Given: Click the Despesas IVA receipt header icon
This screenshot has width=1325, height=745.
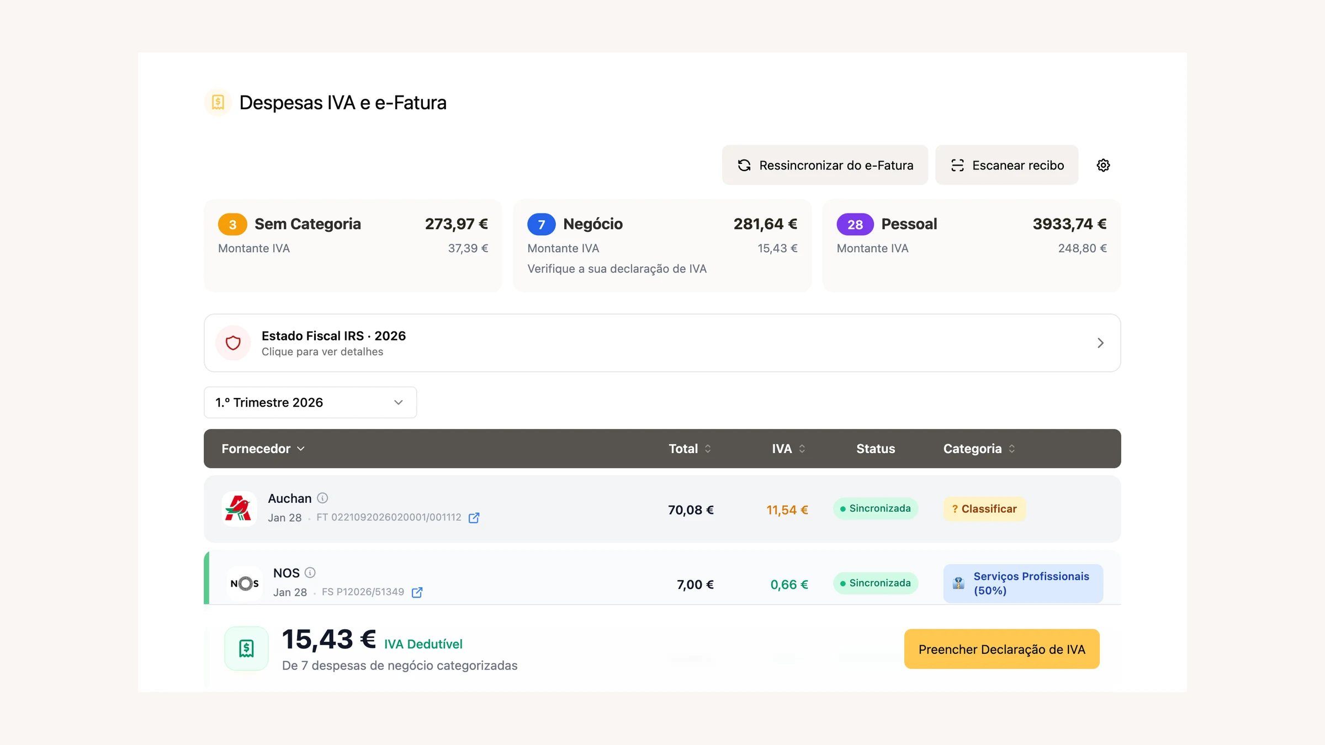Looking at the screenshot, I should [218, 102].
